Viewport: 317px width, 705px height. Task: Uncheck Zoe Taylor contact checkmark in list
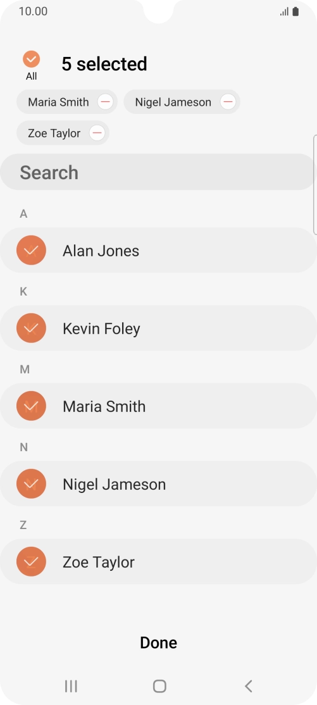click(x=31, y=561)
